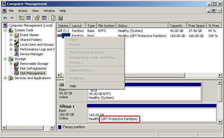
Task: Click the Removable Storage icon in tree
Action: click(x=16, y=64)
